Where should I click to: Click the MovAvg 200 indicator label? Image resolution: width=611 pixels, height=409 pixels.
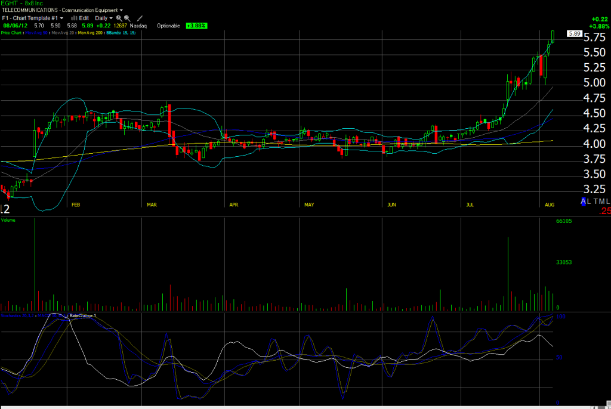tap(90, 33)
